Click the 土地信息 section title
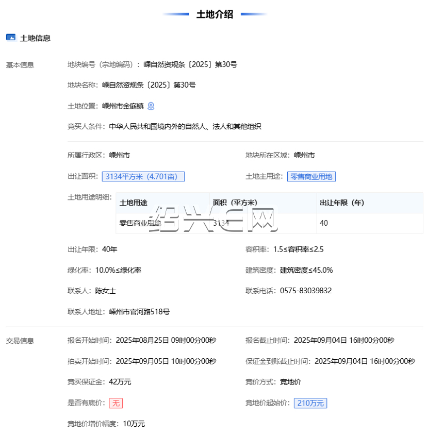 click(x=35, y=38)
